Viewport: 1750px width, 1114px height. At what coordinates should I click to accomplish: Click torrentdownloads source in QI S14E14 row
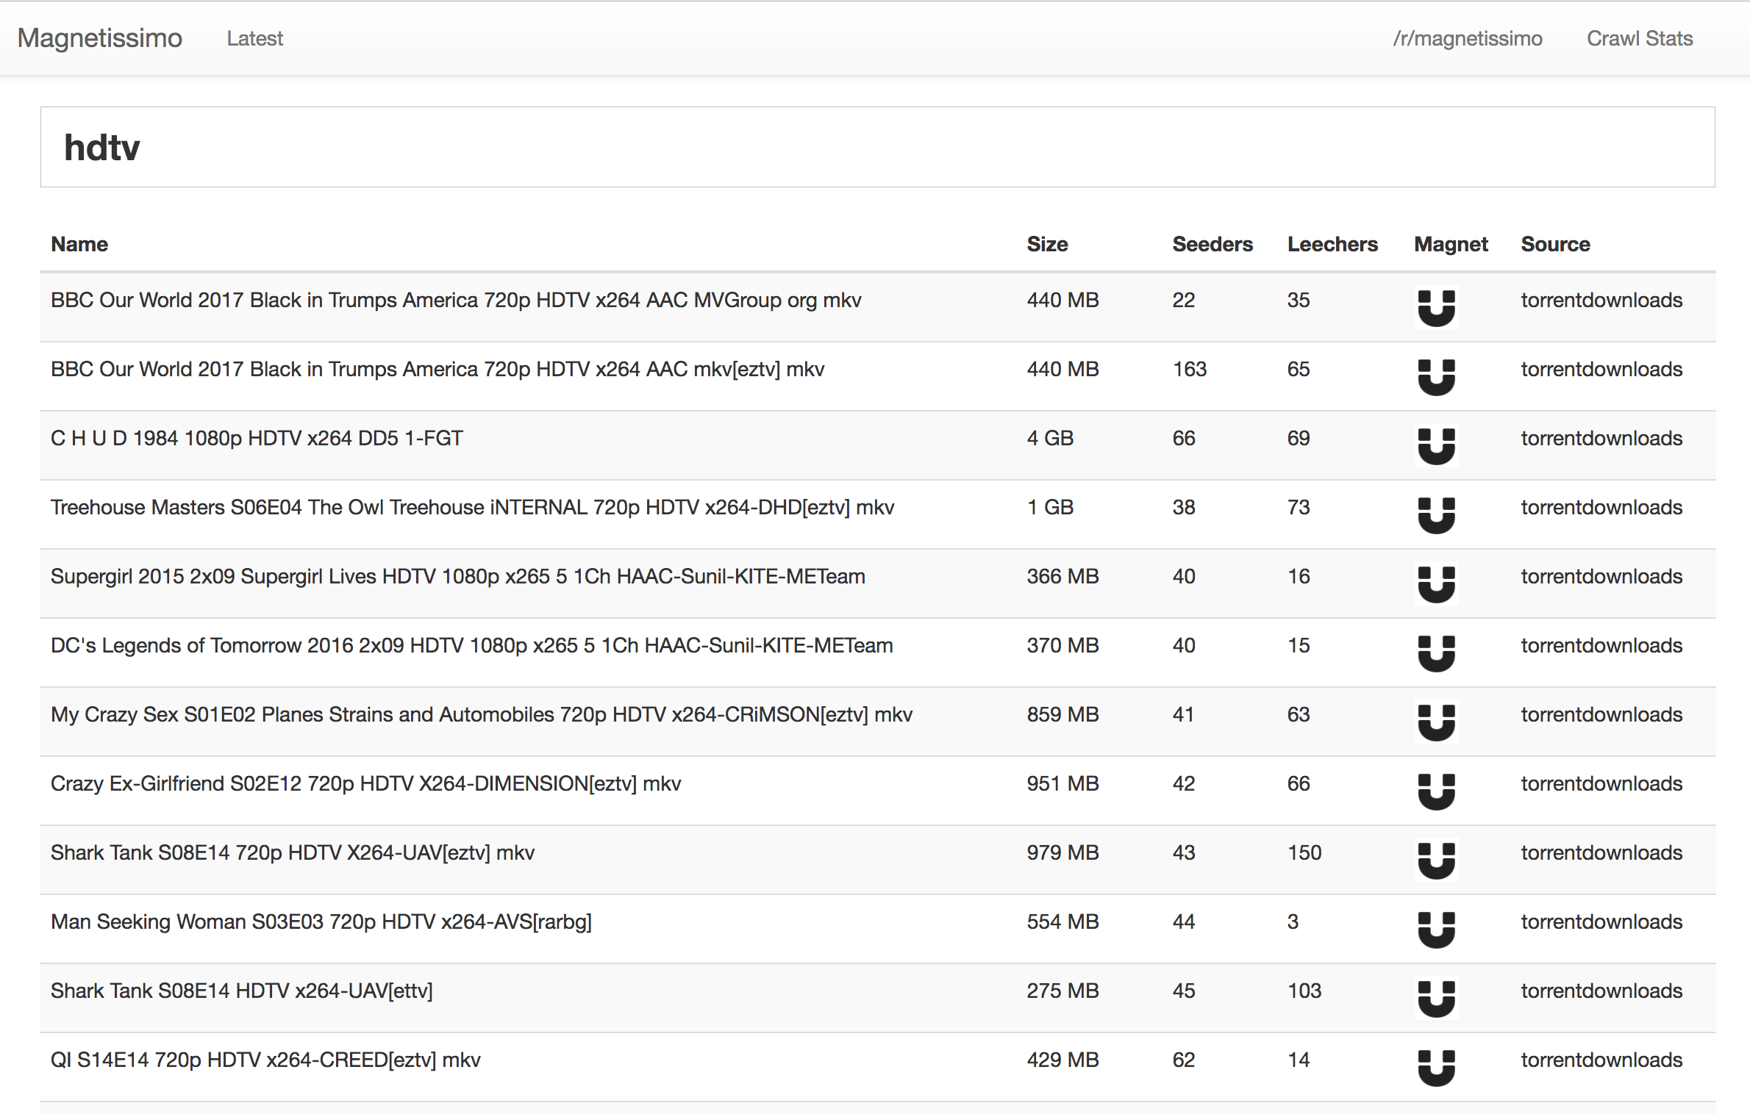click(1601, 1060)
